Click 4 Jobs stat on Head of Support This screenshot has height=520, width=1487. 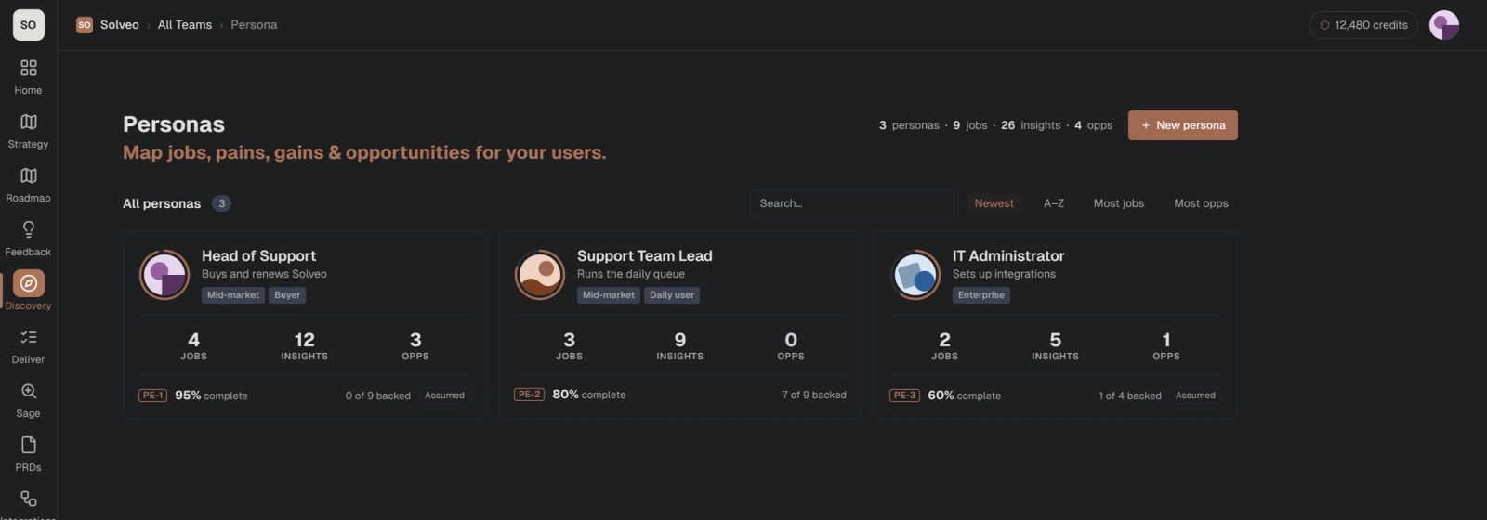193,345
